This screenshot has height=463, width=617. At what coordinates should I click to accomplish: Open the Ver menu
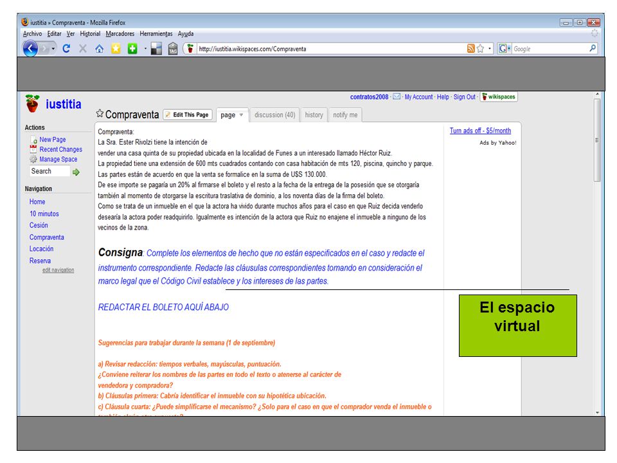pos(71,34)
